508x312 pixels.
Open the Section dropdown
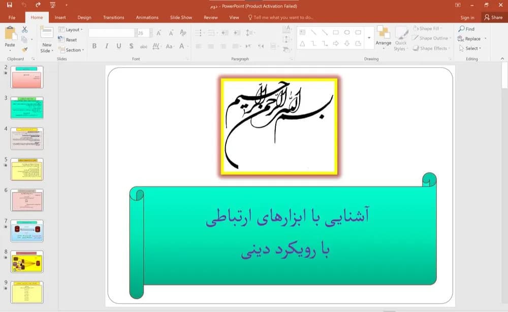(x=71, y=50)
